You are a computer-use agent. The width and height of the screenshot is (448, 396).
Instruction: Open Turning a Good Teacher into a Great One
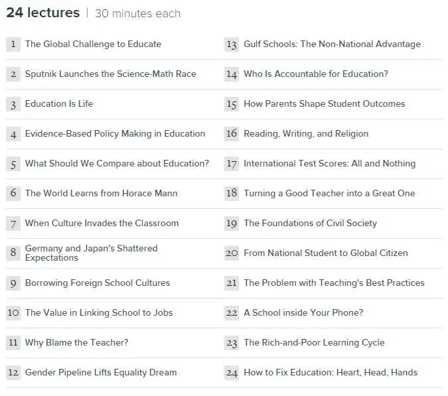pyautogui.click(x=329, y=194)
